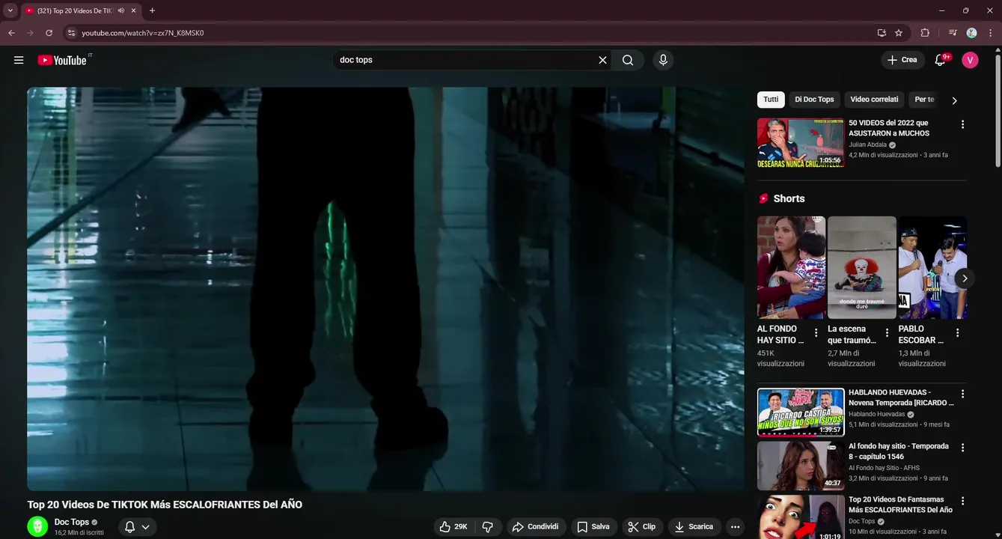Open AL FONDO HAY SITIO short
This screenshot has height=539, width=1002.
(x=791, y=267)
